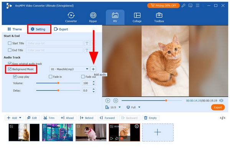Select the first cat-by-window thumbnail
This screenshot has height=150, width=230.
pos(24,132)
